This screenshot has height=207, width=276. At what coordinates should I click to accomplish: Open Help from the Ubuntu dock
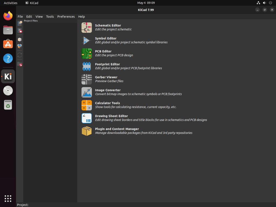(8, 58)
